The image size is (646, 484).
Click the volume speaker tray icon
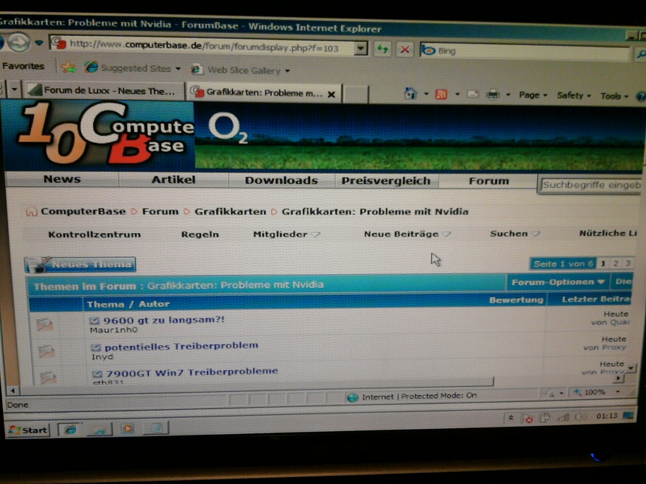point(580,417)
